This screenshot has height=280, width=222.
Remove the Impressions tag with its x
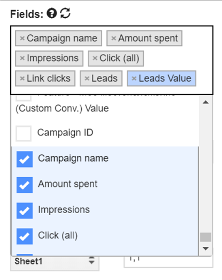point(22,58)
